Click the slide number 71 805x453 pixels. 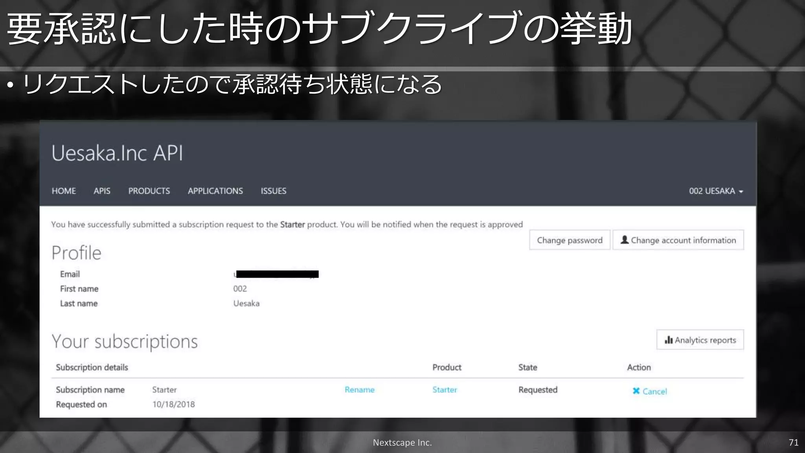click(x=794, y=442)
